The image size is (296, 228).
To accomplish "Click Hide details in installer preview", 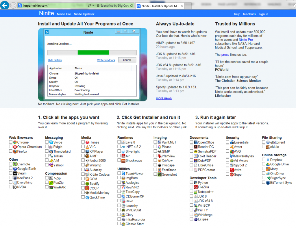I will pyautogui.click(x=55, y=60).
